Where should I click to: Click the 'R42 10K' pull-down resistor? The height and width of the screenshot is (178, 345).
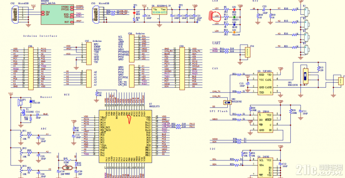click(x=97, y=94)
